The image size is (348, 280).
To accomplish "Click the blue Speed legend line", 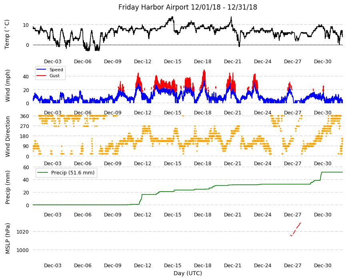I will pos(41,70).
